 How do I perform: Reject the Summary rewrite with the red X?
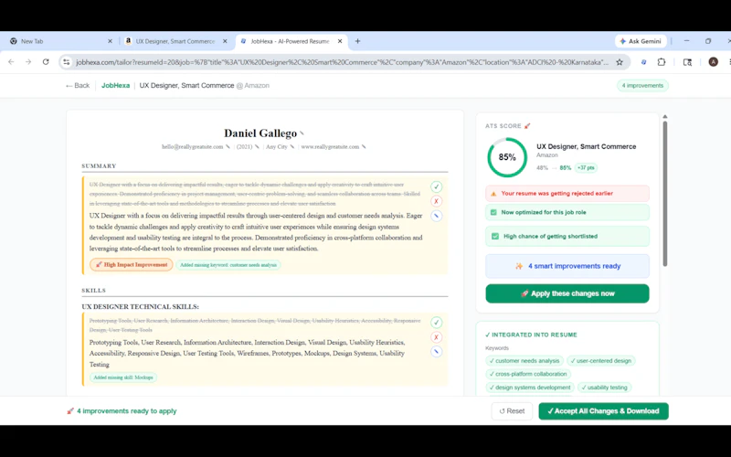pyautogui.click(x=436, y=201)
